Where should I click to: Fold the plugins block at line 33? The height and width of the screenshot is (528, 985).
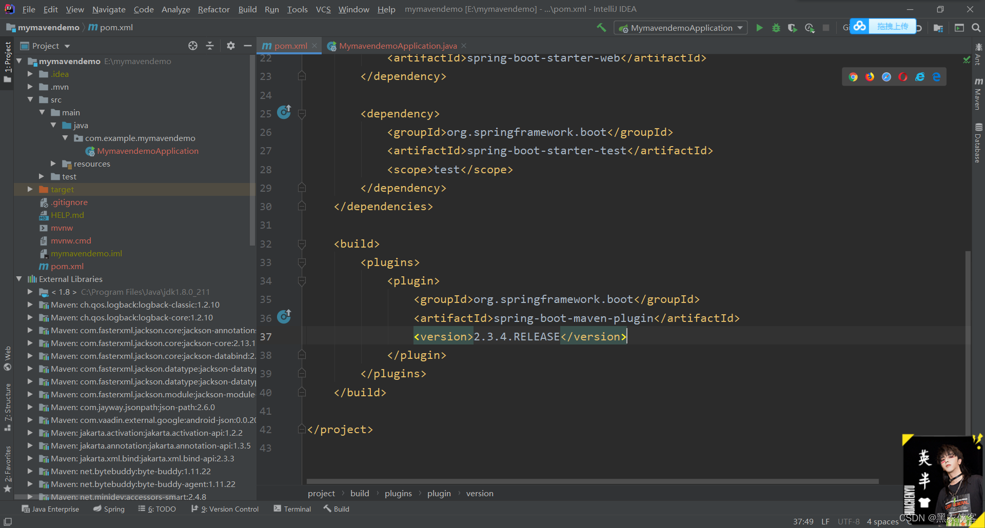pos(302,262)
